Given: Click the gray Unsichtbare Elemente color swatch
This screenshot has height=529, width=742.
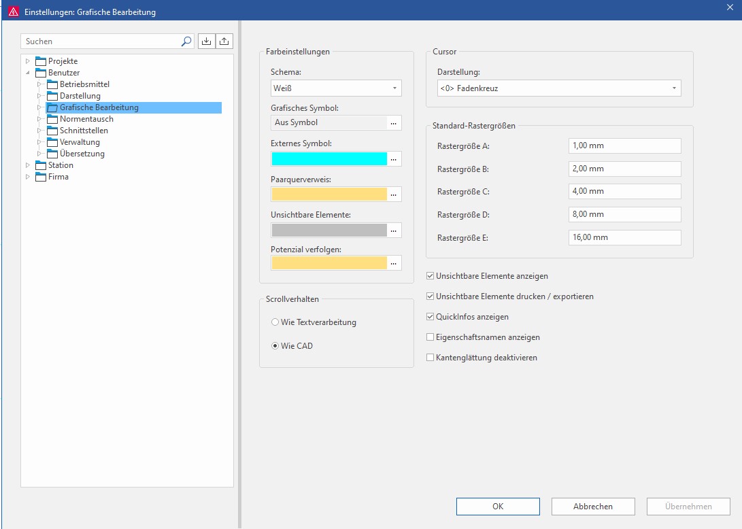Looking at the screenshot, I should [x=329, y=231].
